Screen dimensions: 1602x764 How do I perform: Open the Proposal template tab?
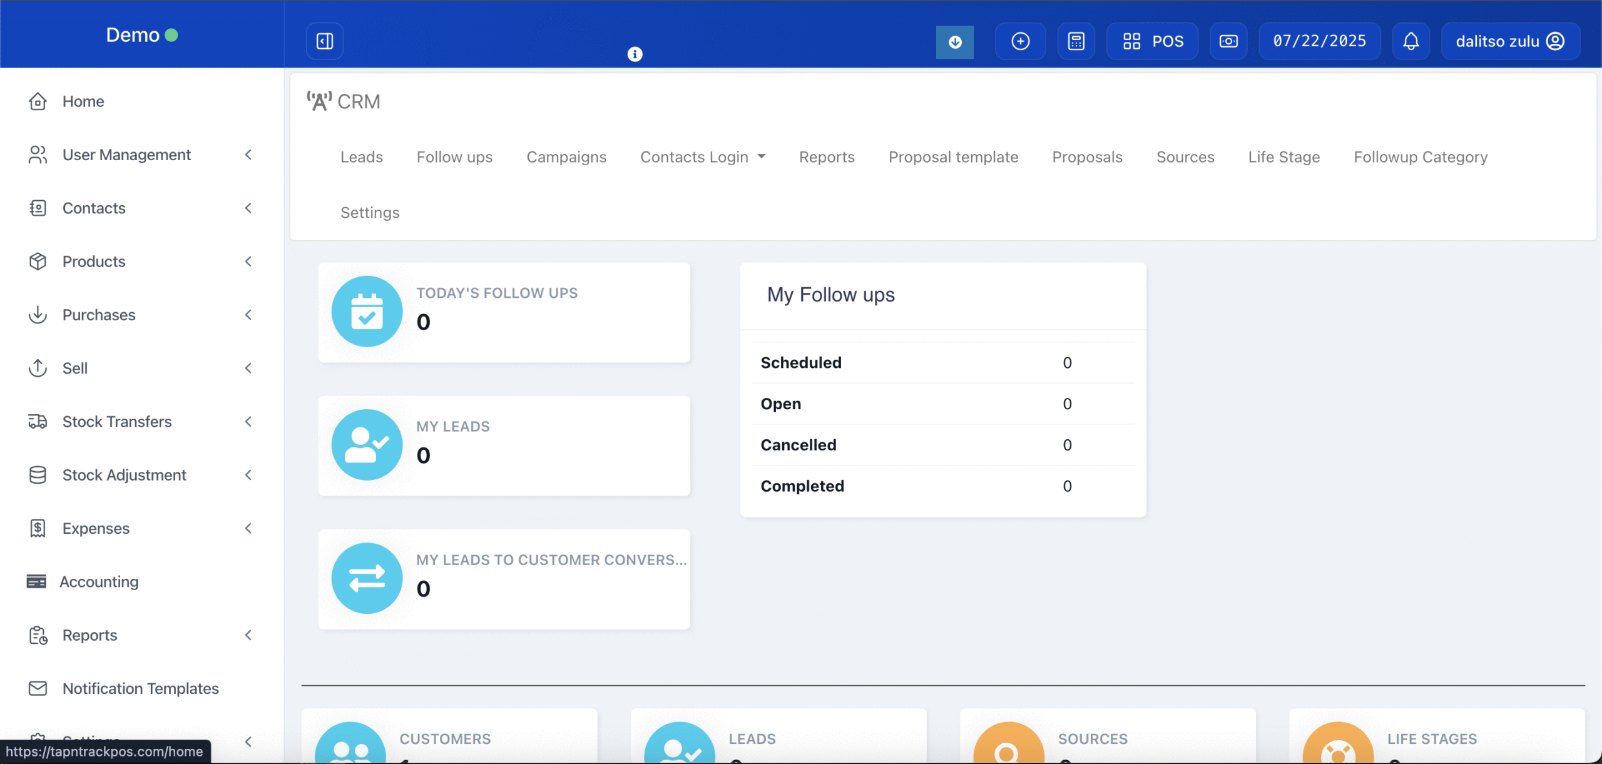pos(953,157)
